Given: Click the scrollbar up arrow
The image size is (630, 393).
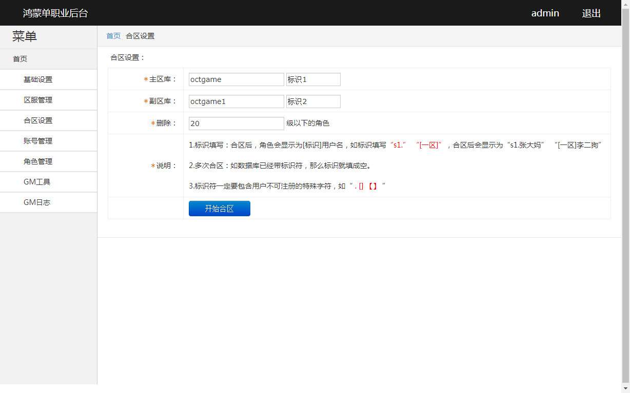Looking at the screenshot, I should pyautogui.click(x=625, y=4).
